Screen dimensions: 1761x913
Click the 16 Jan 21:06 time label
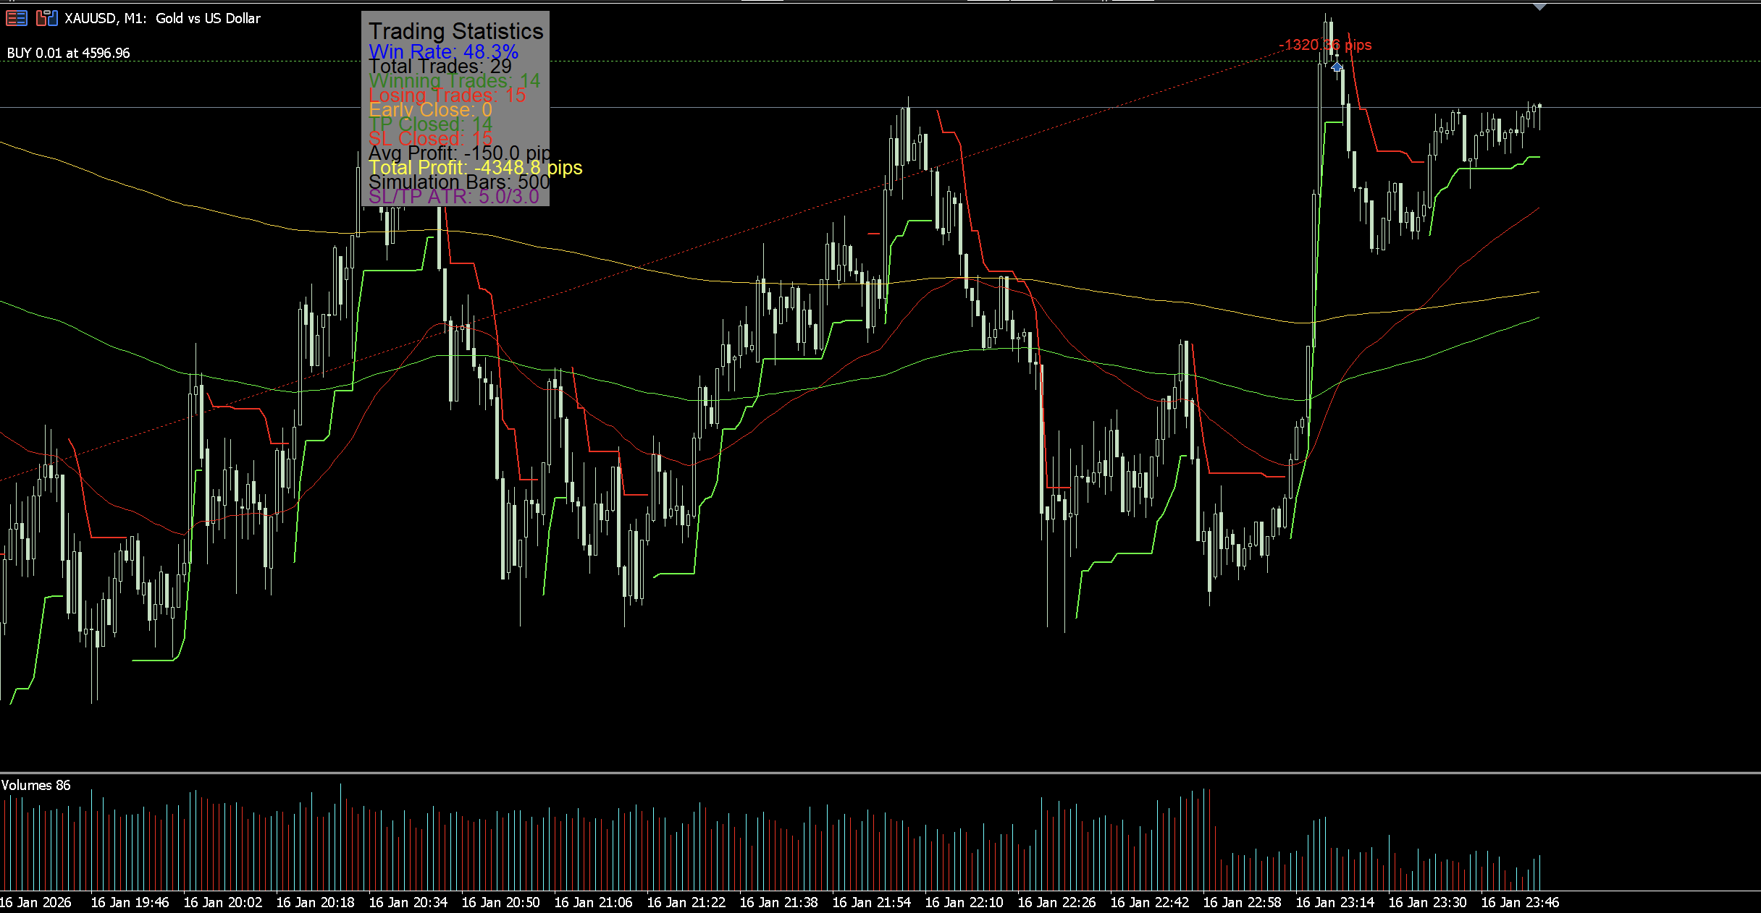click(593, 902)
